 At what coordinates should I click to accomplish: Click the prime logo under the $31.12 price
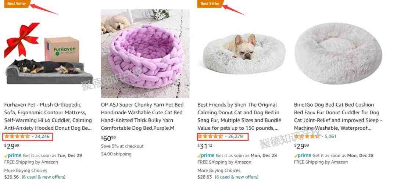(x=206, y=155)
